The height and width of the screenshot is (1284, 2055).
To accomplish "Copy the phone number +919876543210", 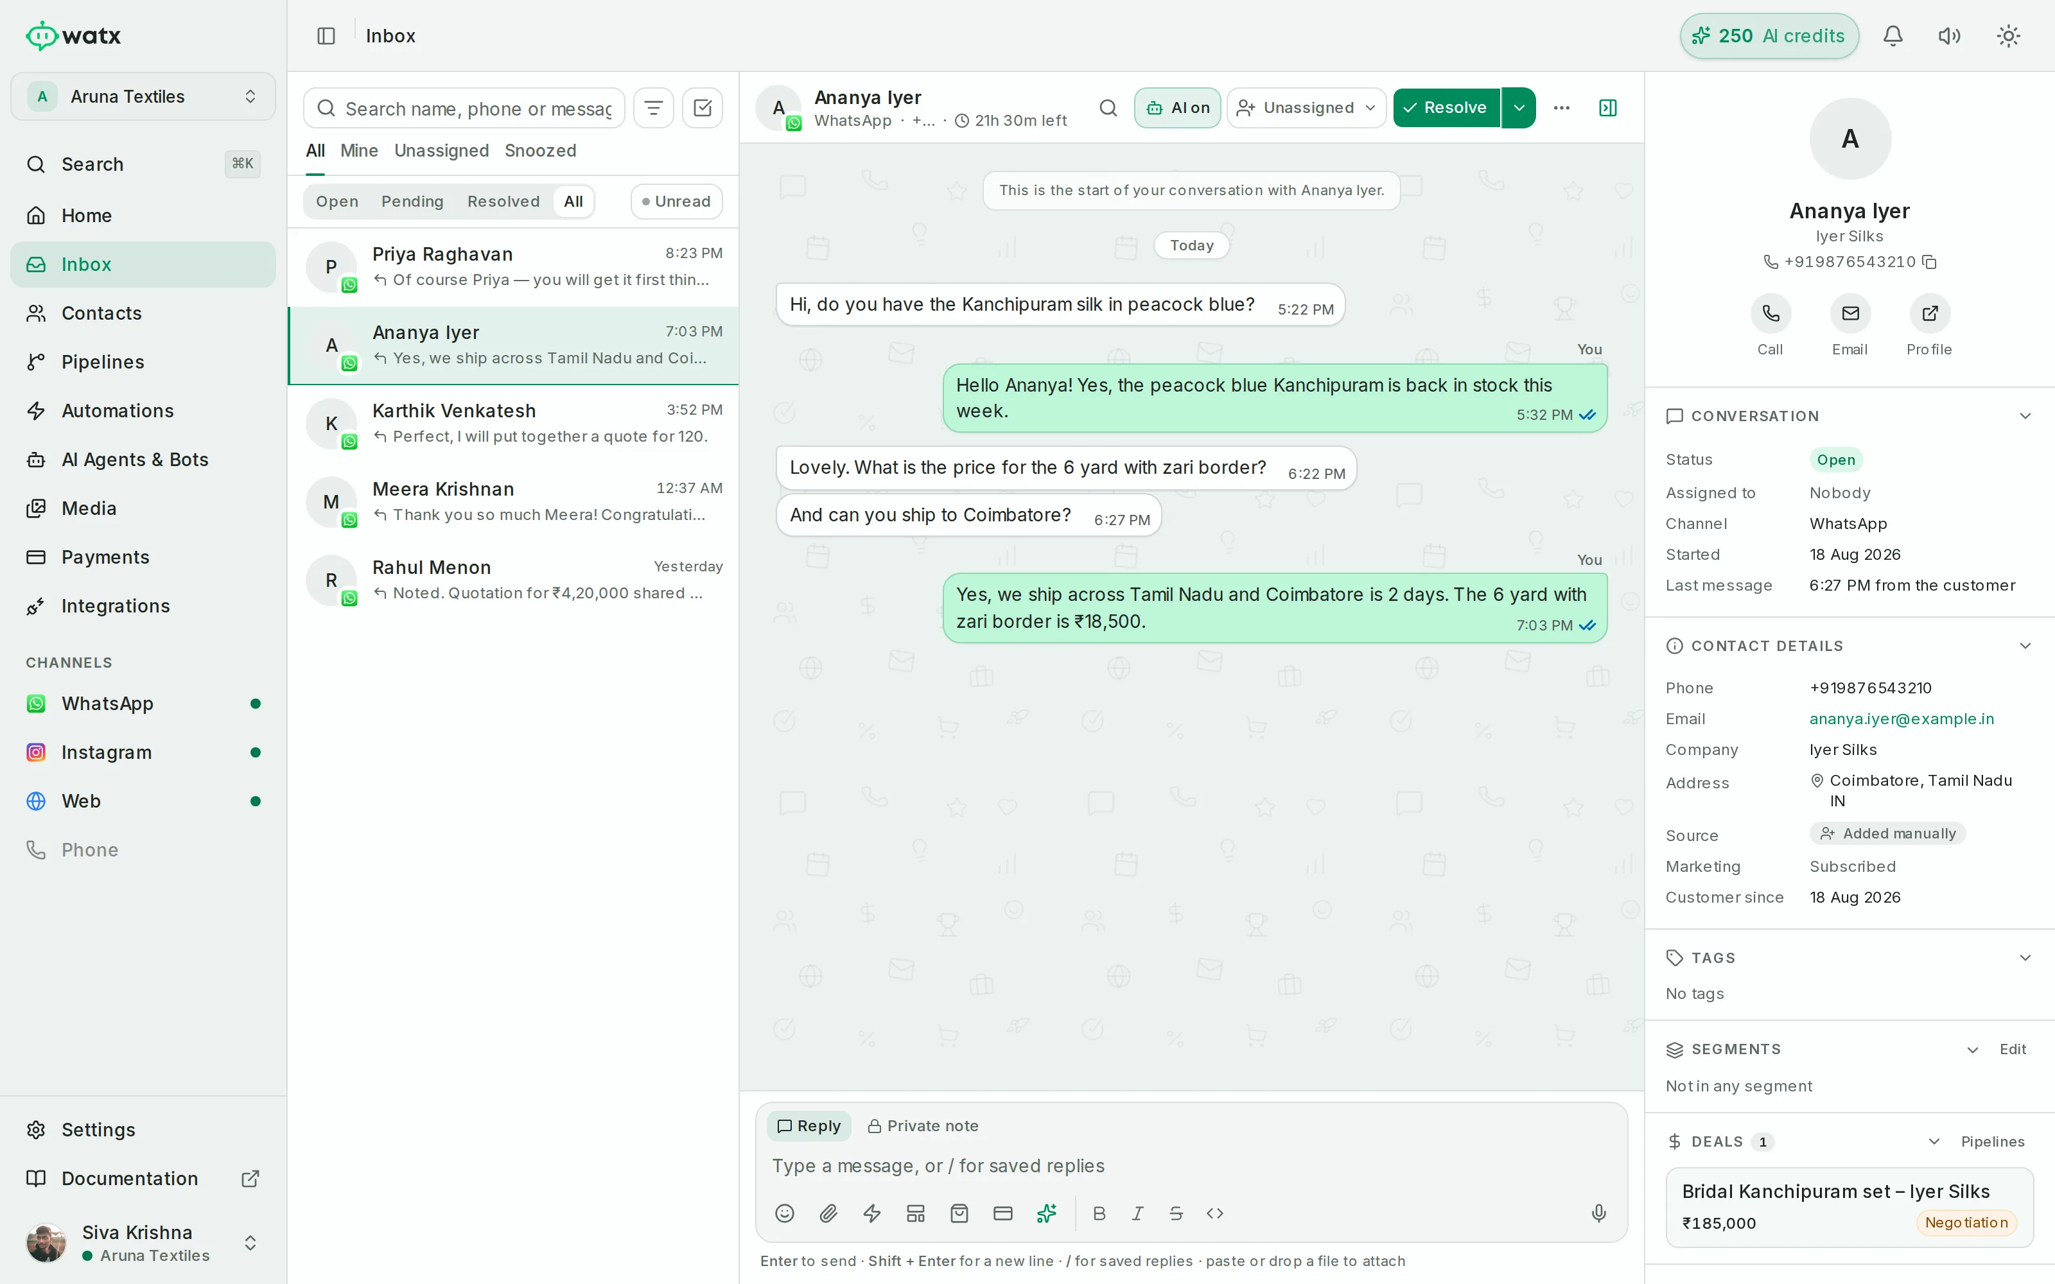I will [1929, 261].
